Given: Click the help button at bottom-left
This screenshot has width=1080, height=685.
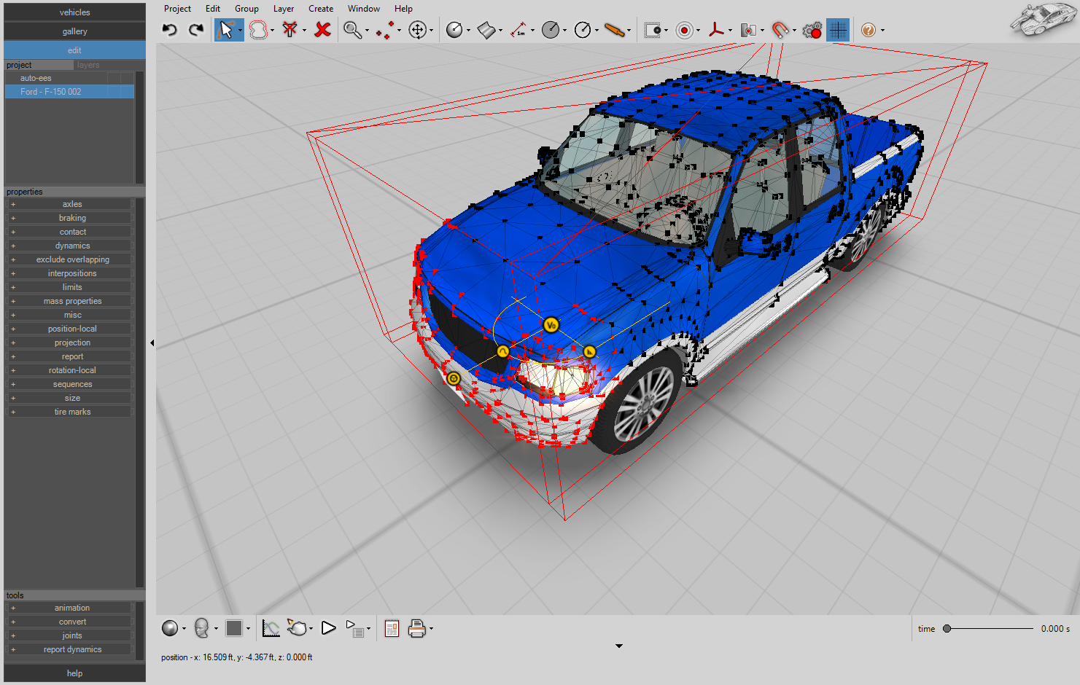Looking at the screenshot, I should point(74,673).
